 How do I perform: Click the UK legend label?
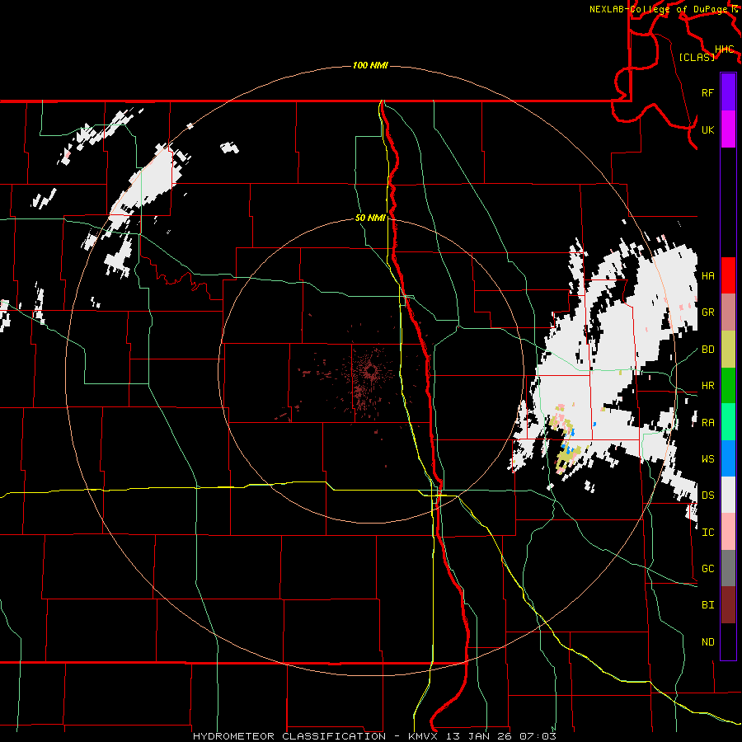(707, 129)
